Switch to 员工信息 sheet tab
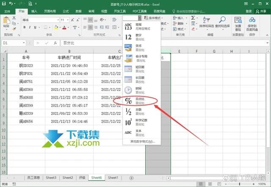This screenshot has height=187, width=271. (33, 178)
